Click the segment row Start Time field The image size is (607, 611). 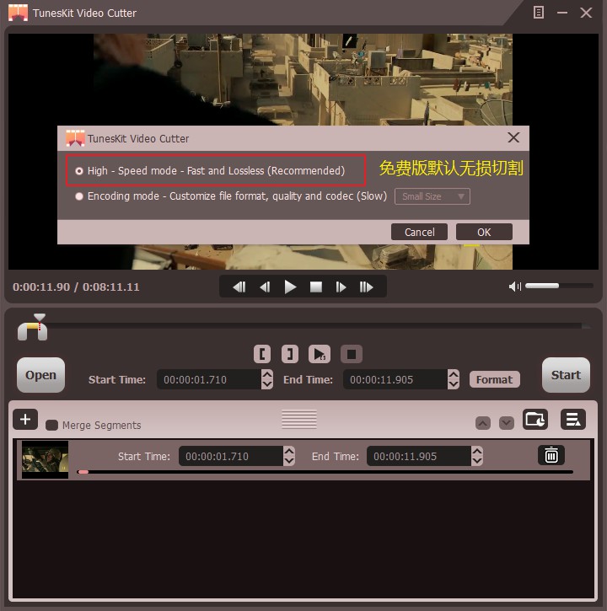click(x=231, y=456)
